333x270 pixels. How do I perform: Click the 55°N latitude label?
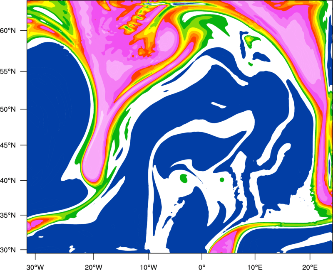(x=8, y=71)
